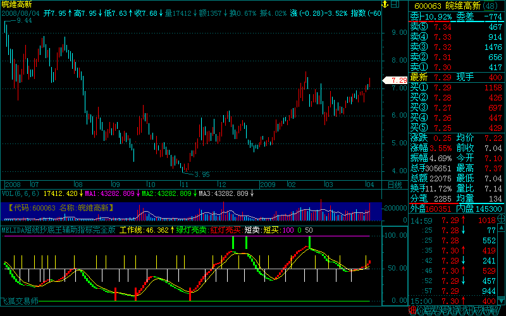Click the (48) count beside stock name
Viewport: 506px width, 316px height.
[491, 6]
